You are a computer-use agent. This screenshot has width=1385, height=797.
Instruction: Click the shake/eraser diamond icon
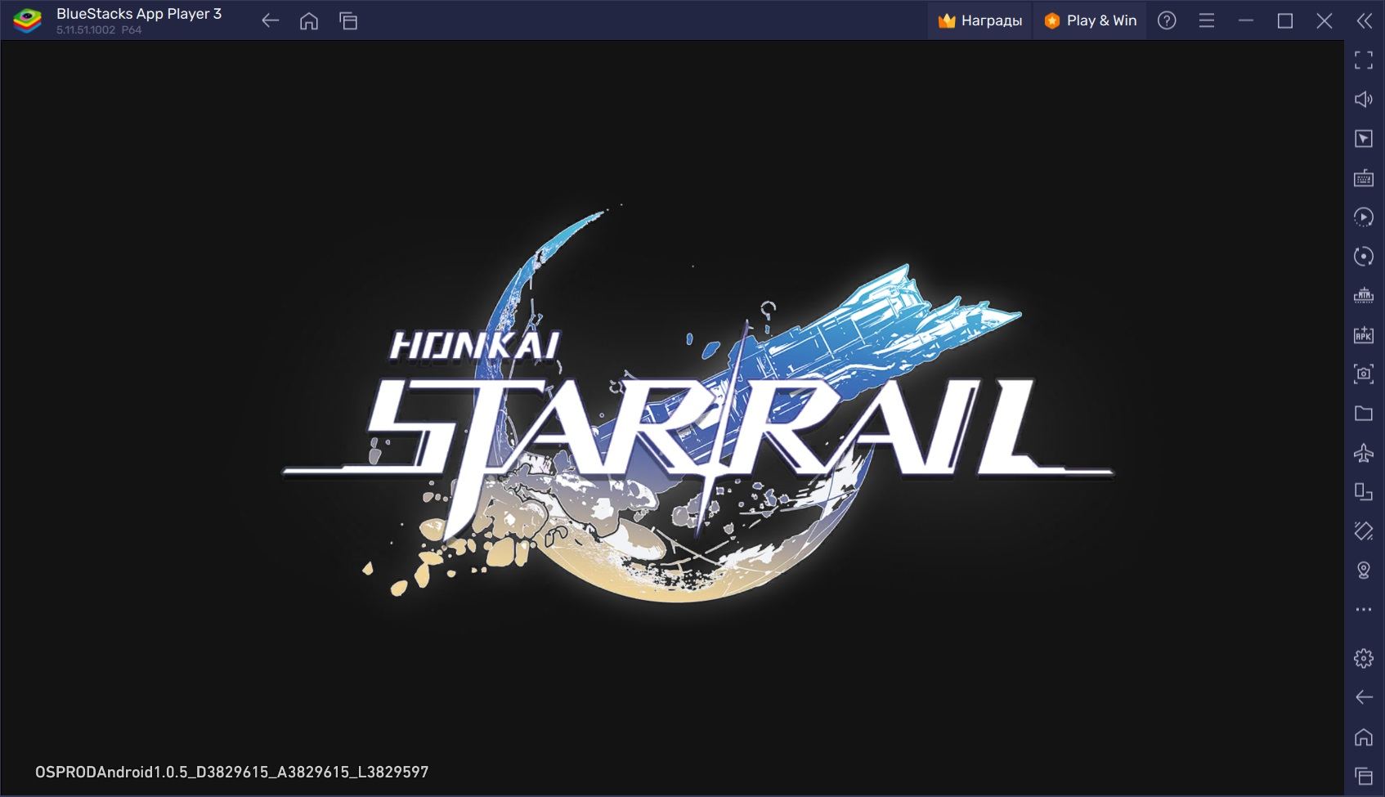[x=1364, y=531]
